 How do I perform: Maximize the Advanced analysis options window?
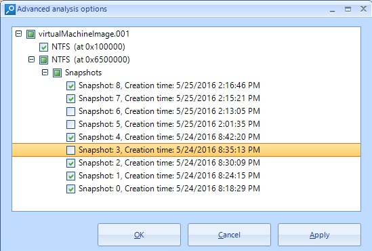pyautogui.click(x=348, y=9)
